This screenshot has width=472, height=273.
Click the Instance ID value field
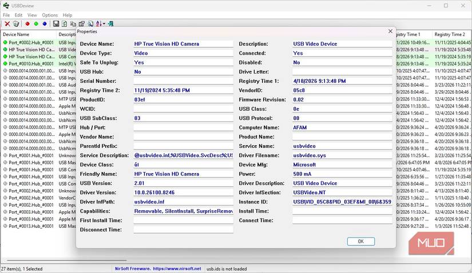pyautogui.click(x=342, y=202)
